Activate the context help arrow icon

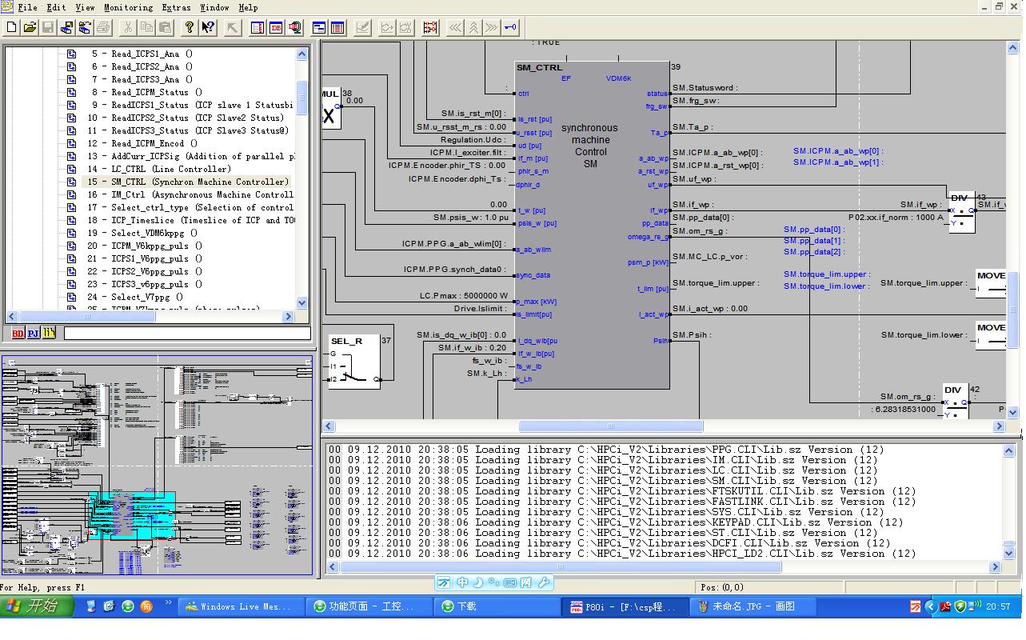(x=208, y=27)
